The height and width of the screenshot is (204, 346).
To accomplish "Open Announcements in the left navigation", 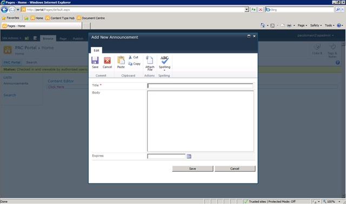I will [16, 84].
